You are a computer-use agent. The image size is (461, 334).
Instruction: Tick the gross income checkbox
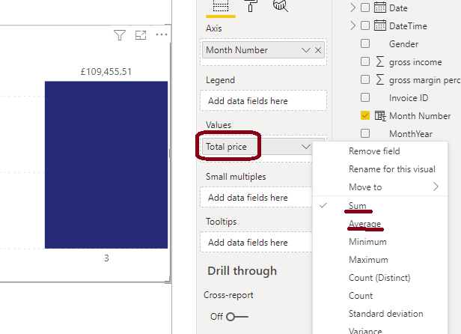point(365,62)
